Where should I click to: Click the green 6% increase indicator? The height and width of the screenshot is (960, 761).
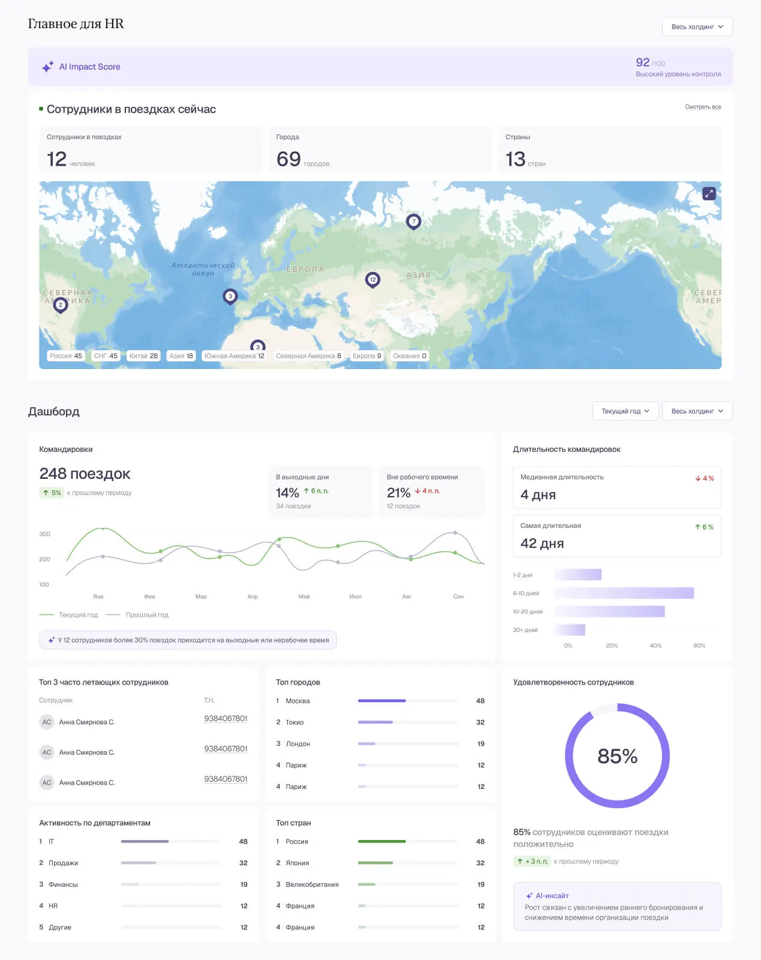pos(705,527)
